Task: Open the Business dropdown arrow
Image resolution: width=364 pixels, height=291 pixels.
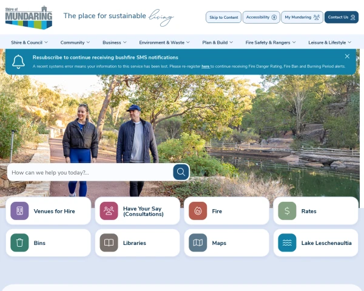Action: 124,42
